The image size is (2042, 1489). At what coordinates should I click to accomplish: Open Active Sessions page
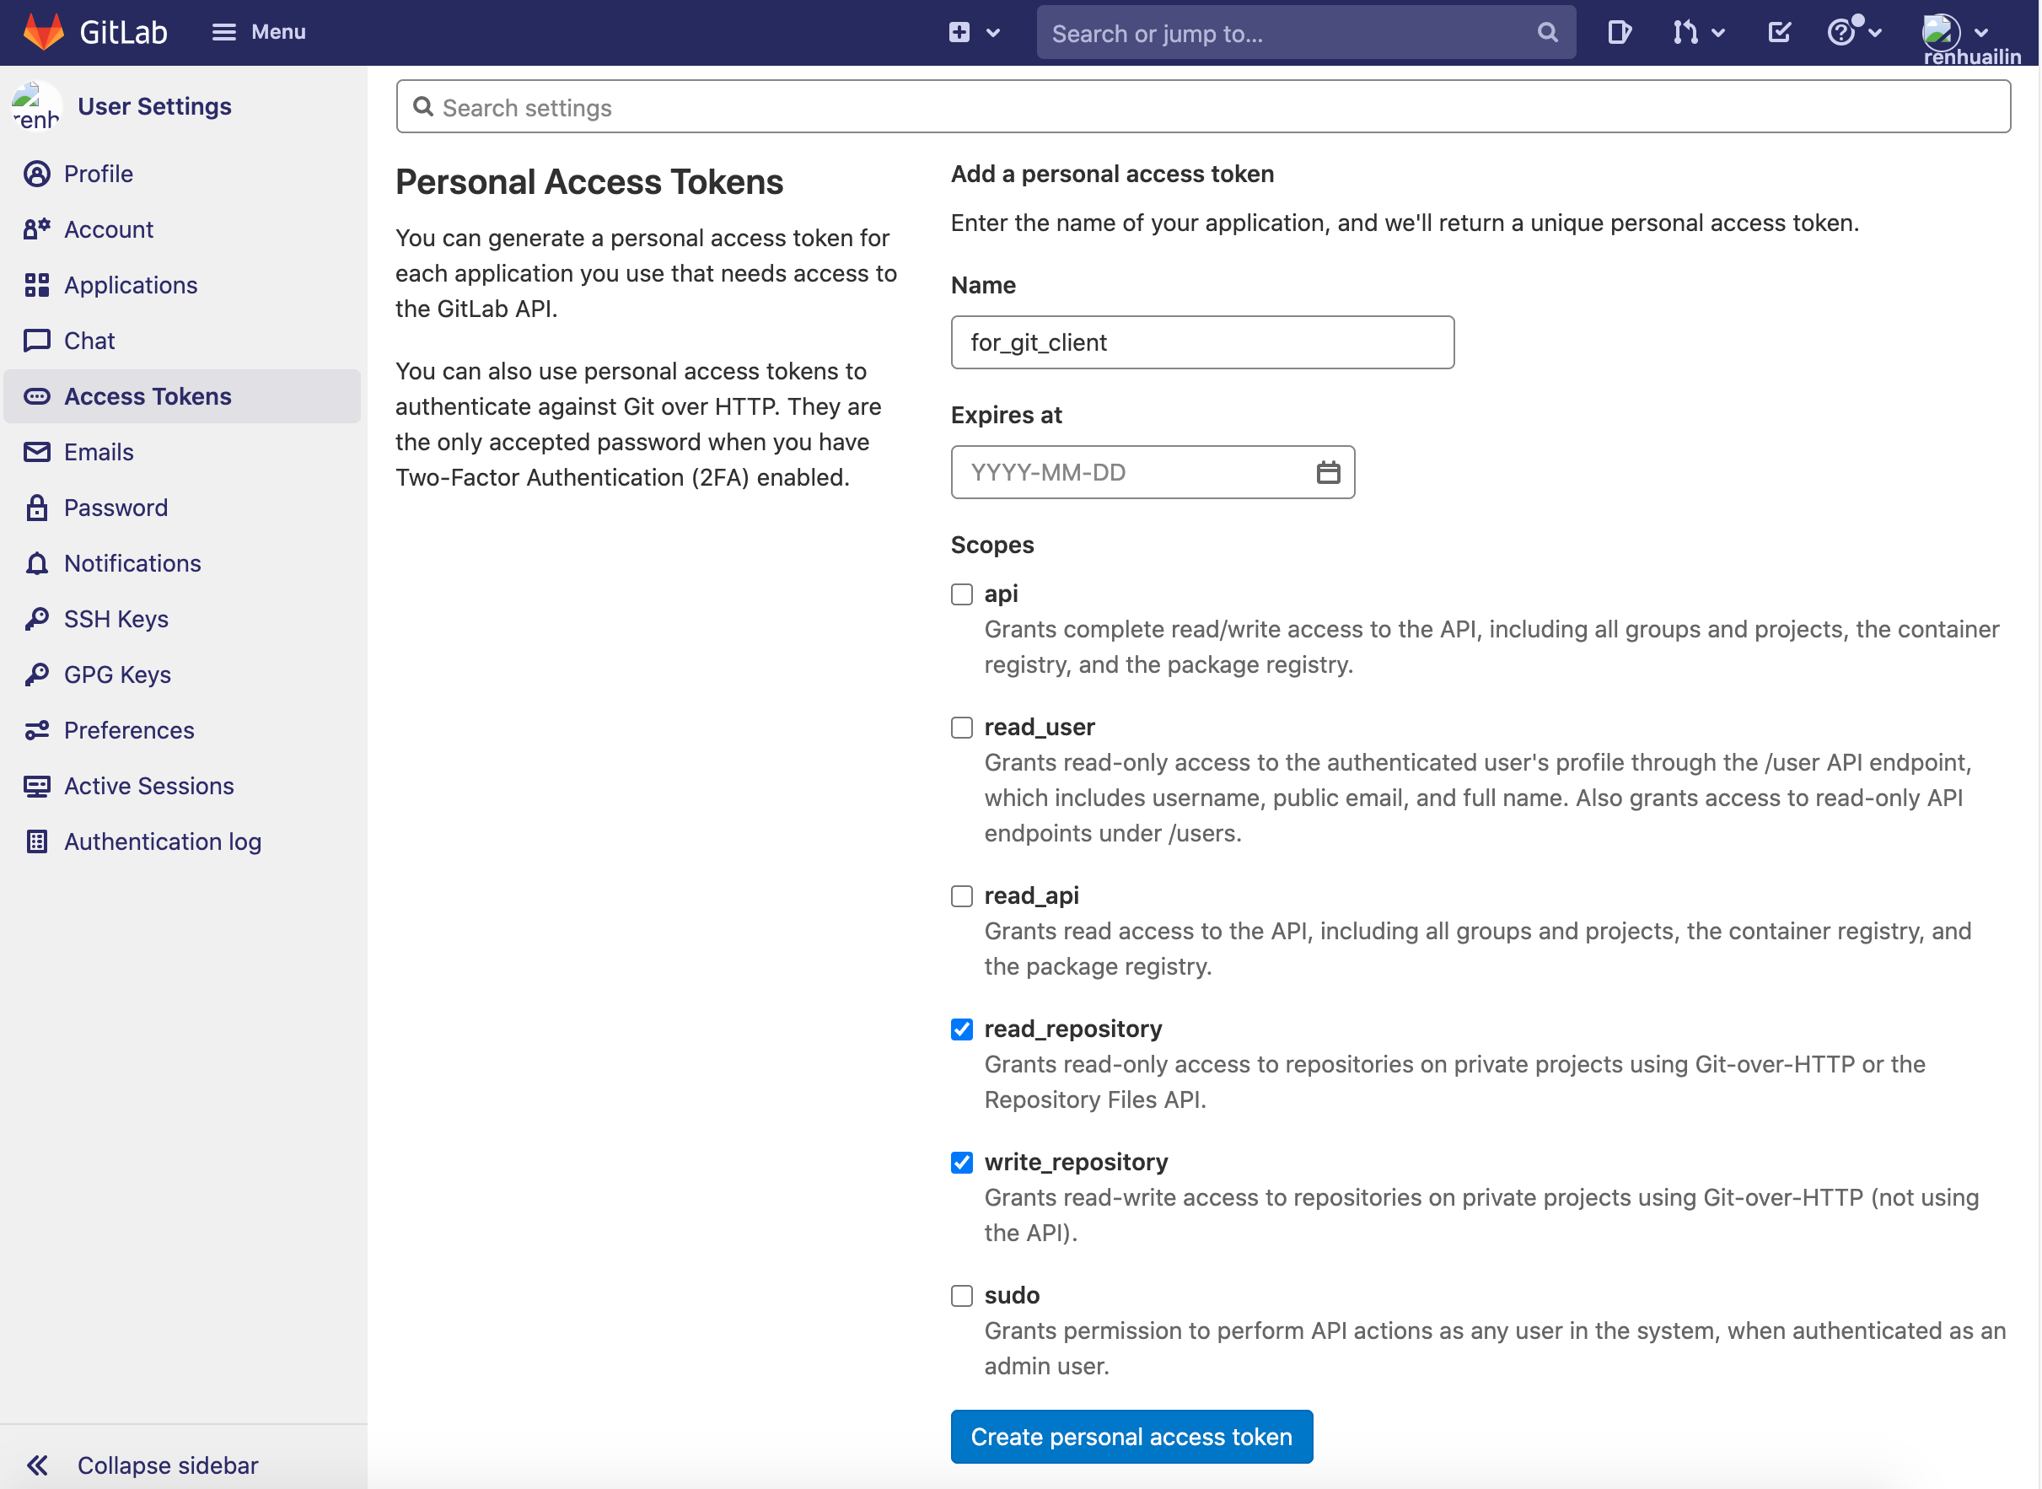click(x=148, y=786)
